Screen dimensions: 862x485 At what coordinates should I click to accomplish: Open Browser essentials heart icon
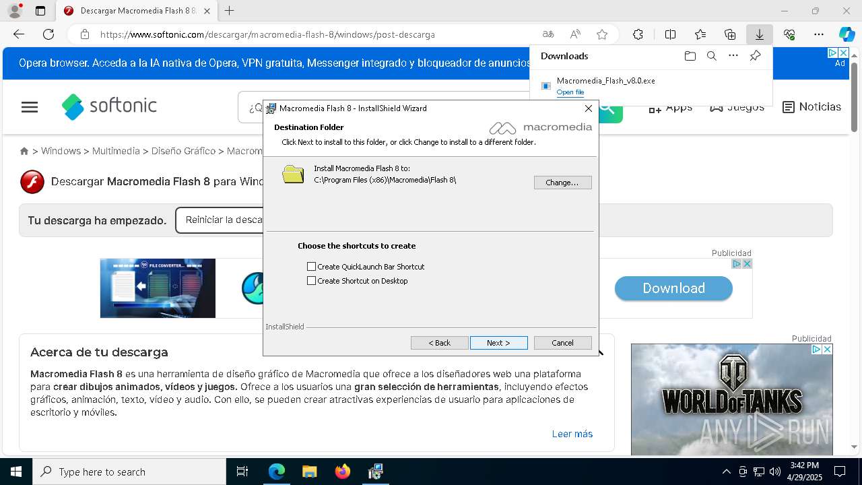[x=789, y=34]
